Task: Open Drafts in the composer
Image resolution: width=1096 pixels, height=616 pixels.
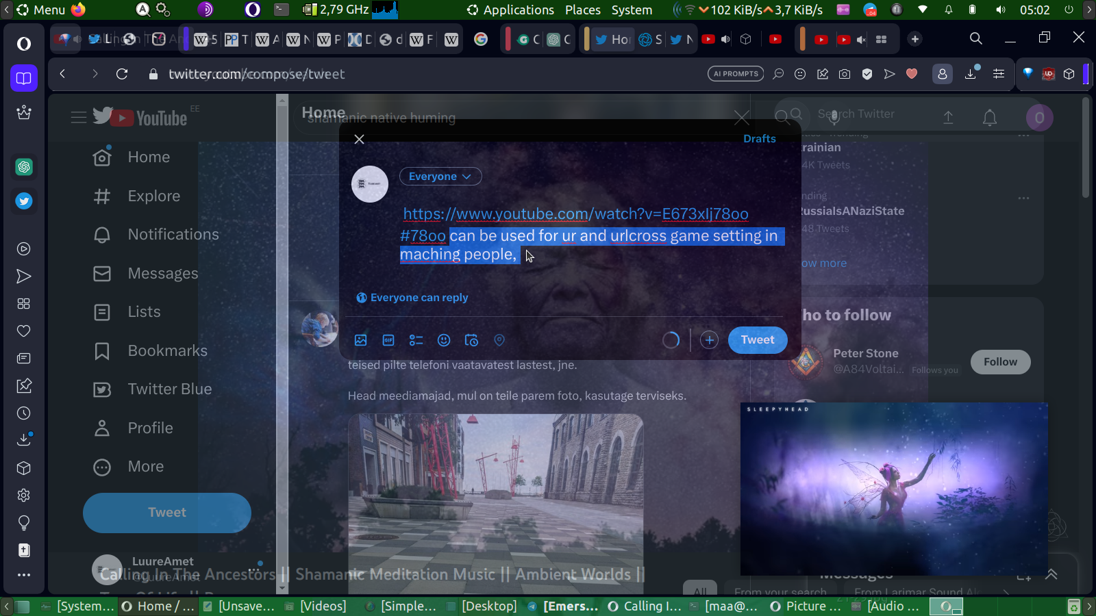Action: click(x=759, y=139)
